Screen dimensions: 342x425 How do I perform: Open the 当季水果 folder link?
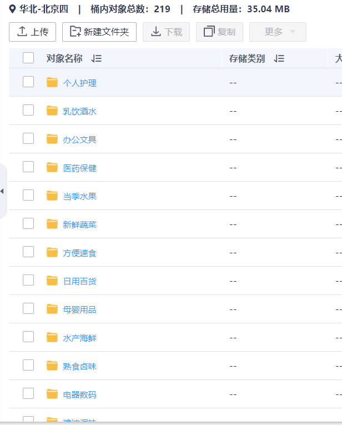(x=79, y=196)
